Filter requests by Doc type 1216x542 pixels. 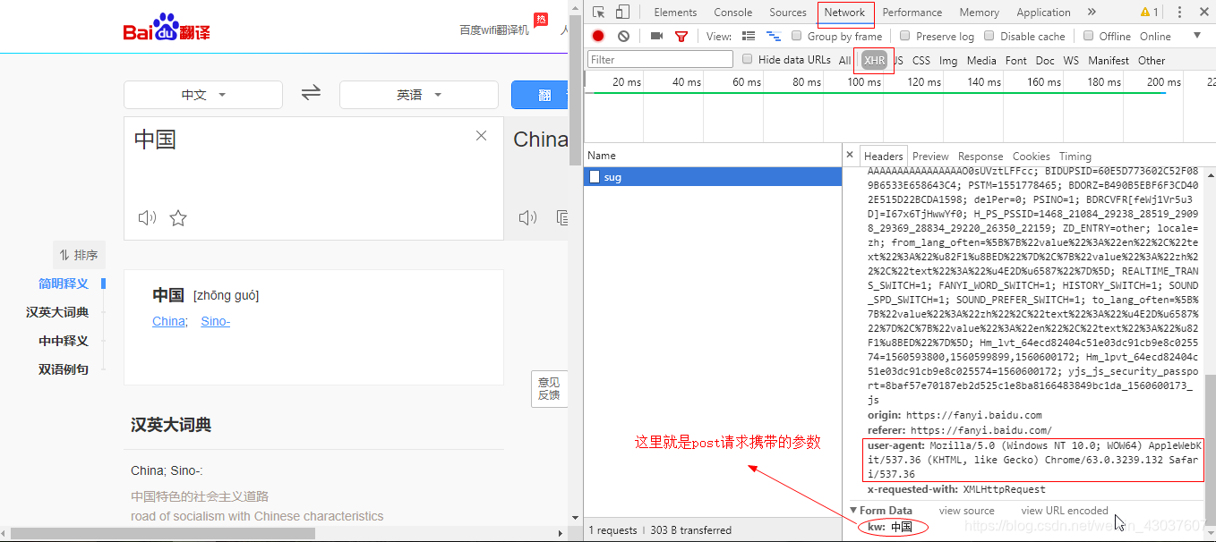click(x=1045, y=60)
